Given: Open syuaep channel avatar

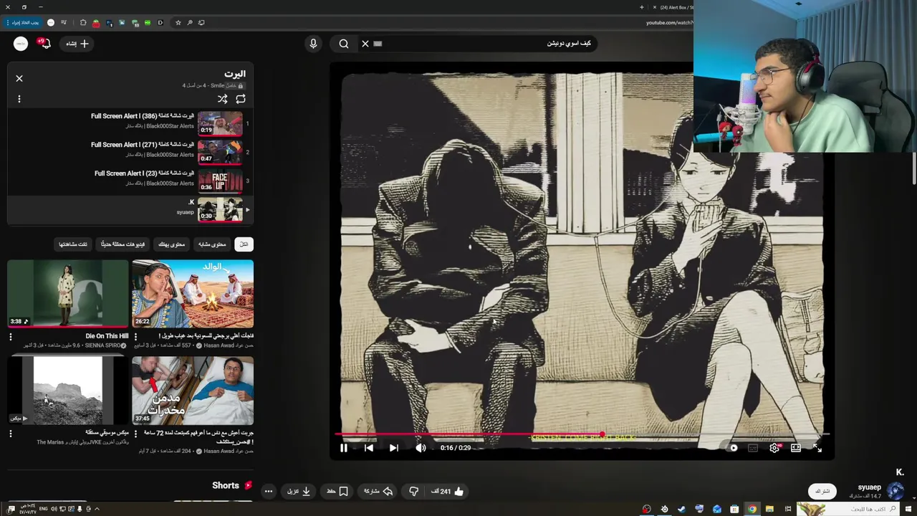Looking at the screenshot, I should (896, 491).
